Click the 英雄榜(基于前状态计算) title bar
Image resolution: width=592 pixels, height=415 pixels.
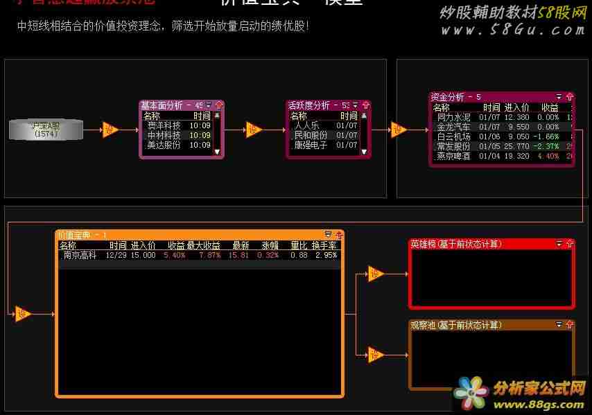click(x=491, y=244)
